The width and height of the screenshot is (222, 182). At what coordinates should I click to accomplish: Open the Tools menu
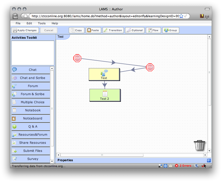tap(42, 23)
